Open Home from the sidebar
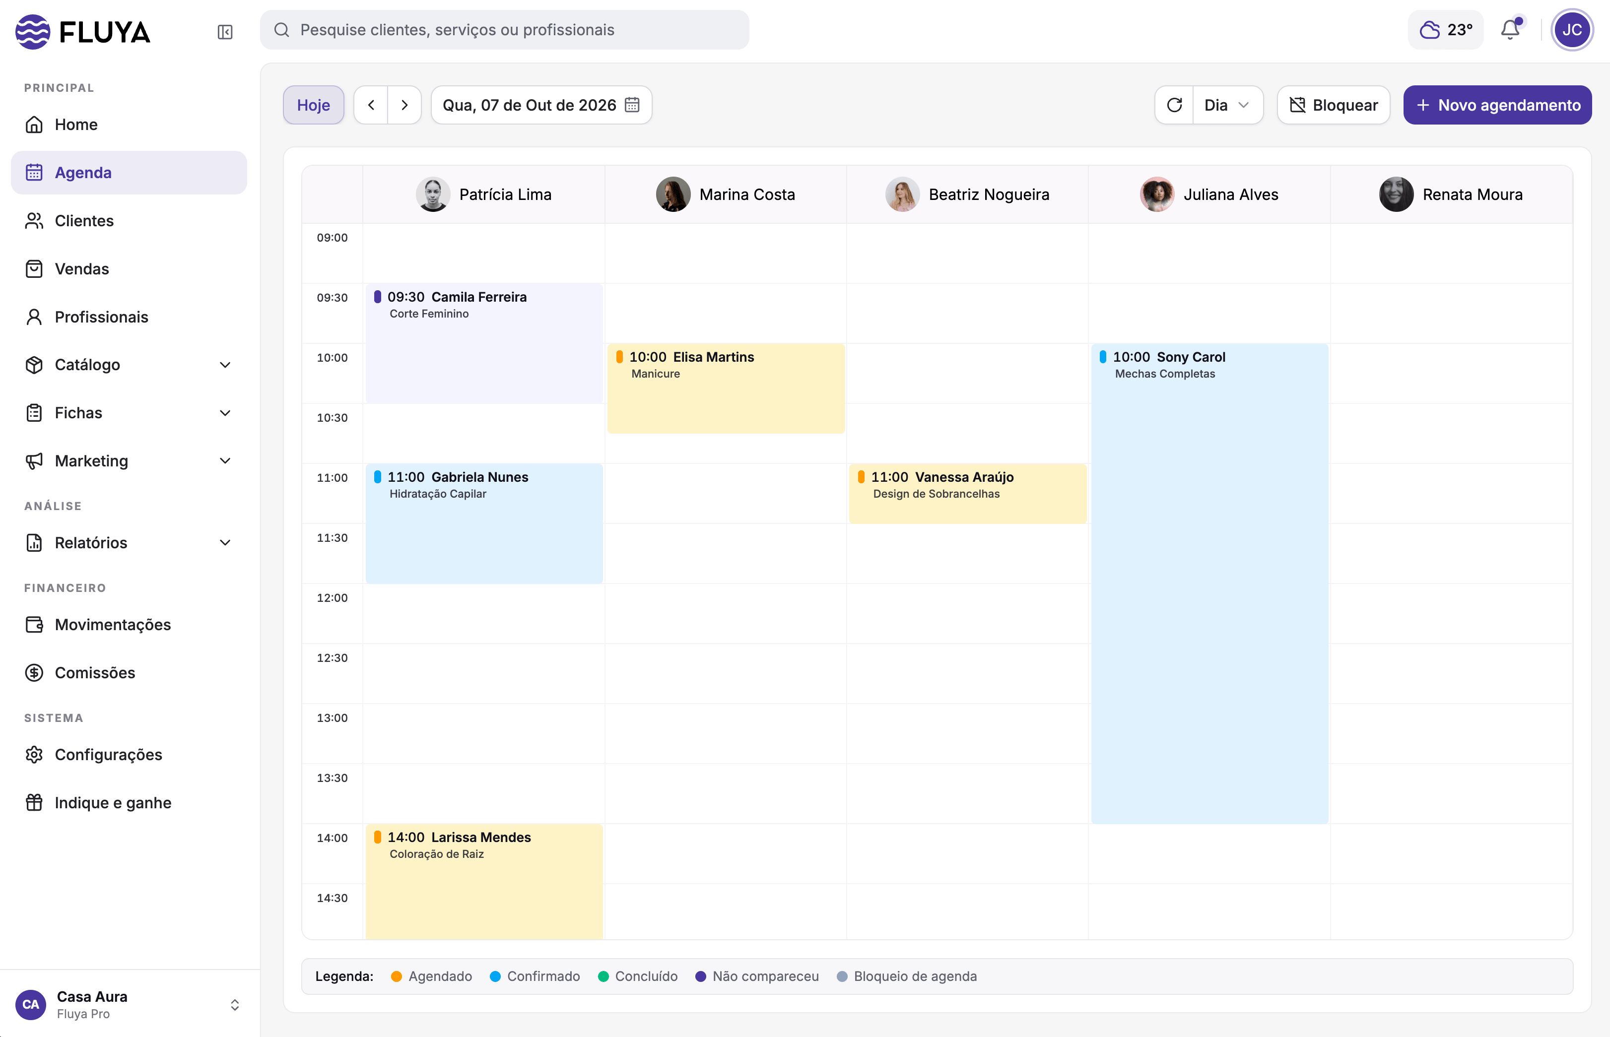Image resolution: width=1610 pixels, height=1037 pixels. [x=129, y=125]
